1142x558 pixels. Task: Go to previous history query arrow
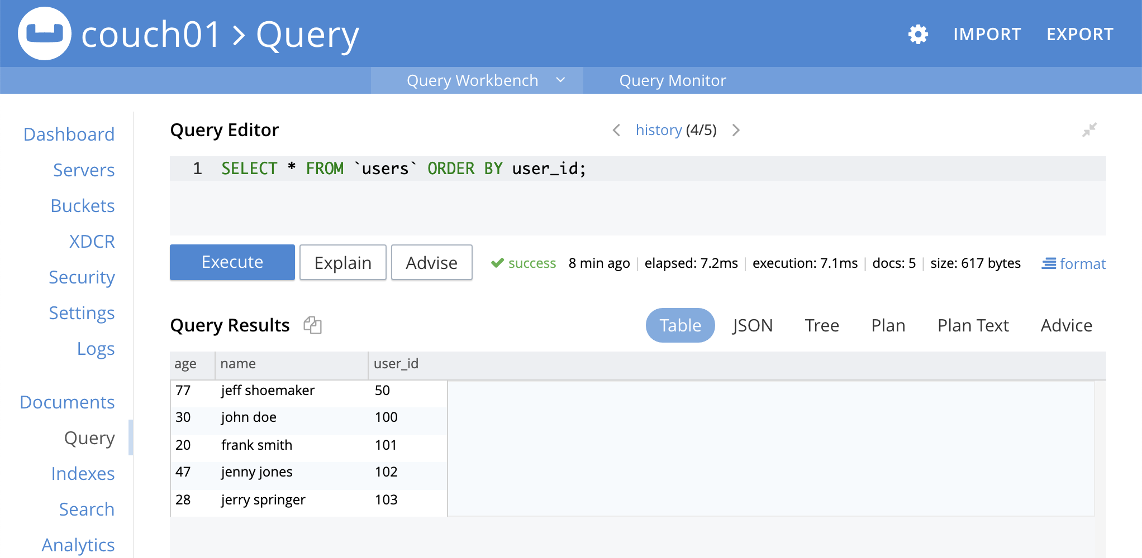(616, 130)
